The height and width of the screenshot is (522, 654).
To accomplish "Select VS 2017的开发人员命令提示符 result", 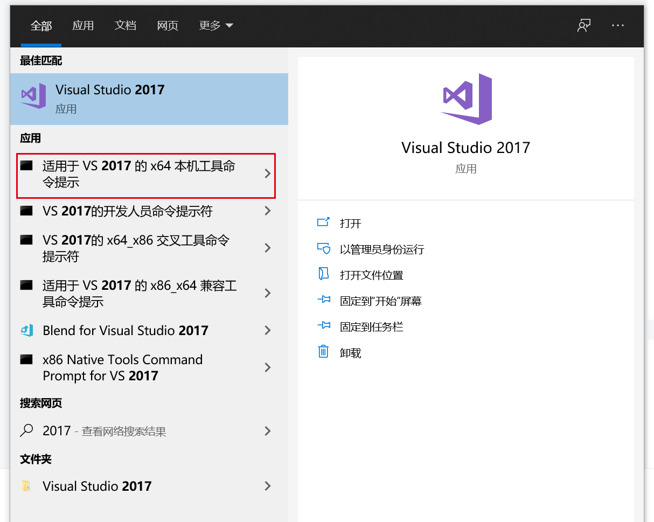I will click(128, 211).
